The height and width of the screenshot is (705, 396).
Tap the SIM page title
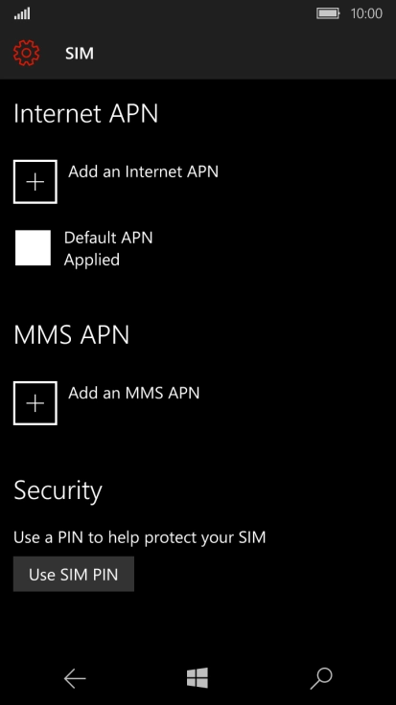(x=80, y=54)
